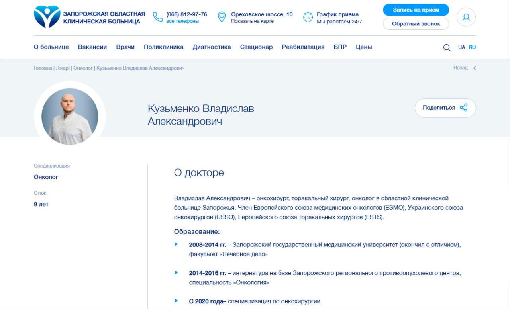Click the 'Назад' back link

[461, 68]
